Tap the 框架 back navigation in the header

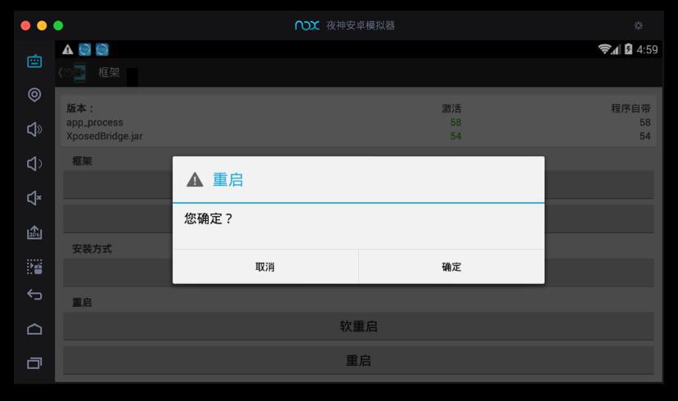(89, 73)
